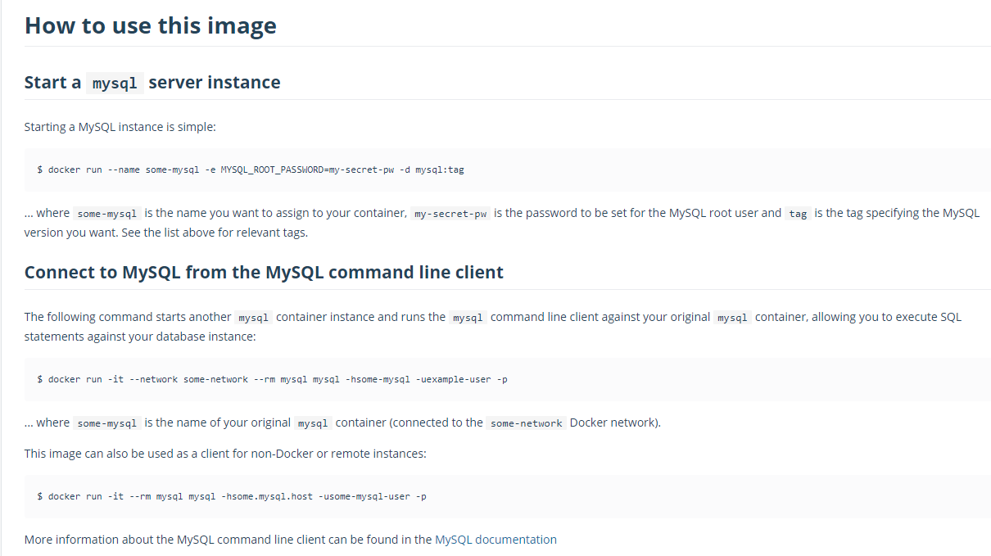
Task: Click "mysql" code before "container instance and runs"
Action: (x=255, y=318)
